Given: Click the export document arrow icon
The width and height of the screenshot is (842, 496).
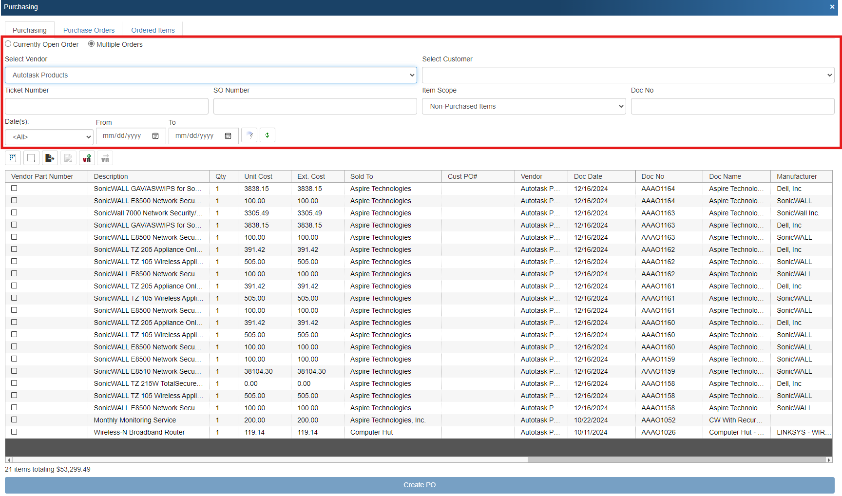Looking at the screenshot, I should coord(50,158).
